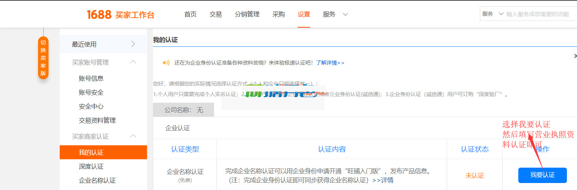Collapse the 买家账号管理 section
This screenshot has height=190, width=577.
(133, 62)
